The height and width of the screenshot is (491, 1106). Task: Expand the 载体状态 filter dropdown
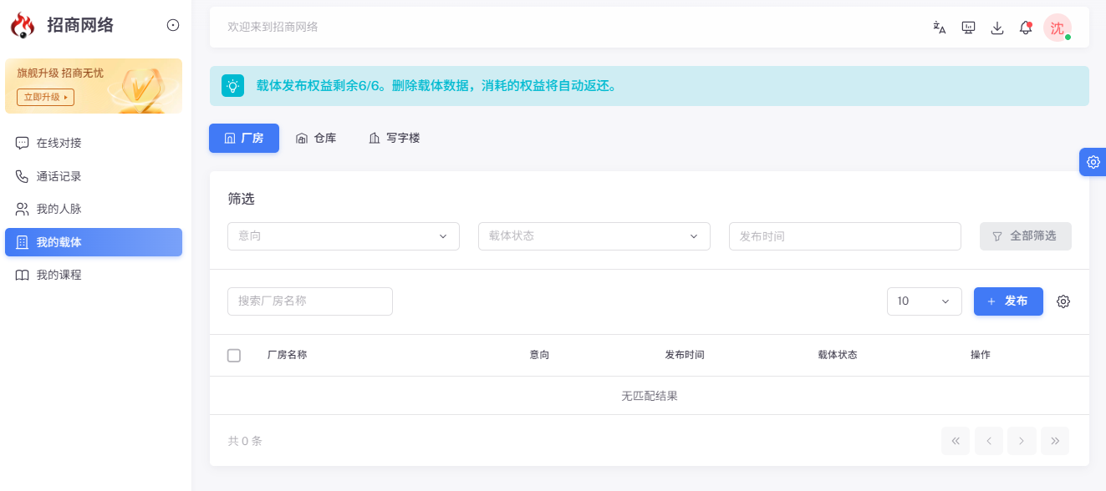point(594,236)
